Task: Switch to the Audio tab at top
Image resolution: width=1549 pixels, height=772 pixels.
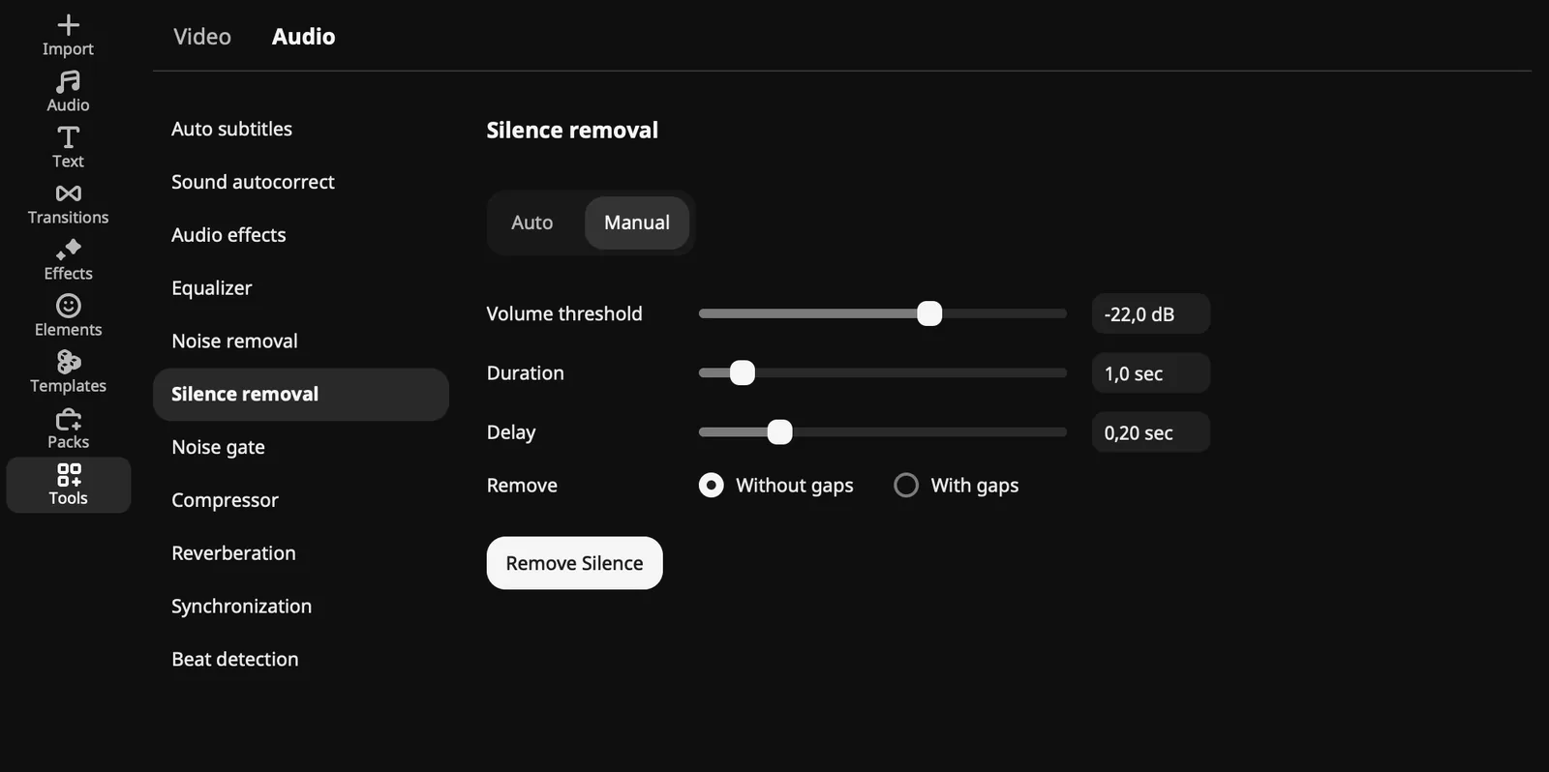Action: (x=303, y=37)
